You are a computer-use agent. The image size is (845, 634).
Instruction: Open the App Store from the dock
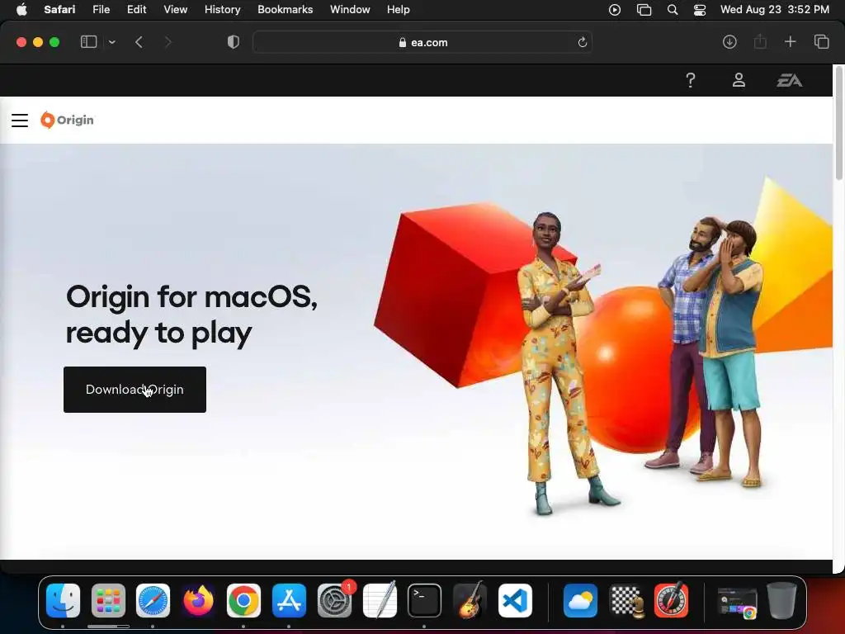[x=290, y=601]
